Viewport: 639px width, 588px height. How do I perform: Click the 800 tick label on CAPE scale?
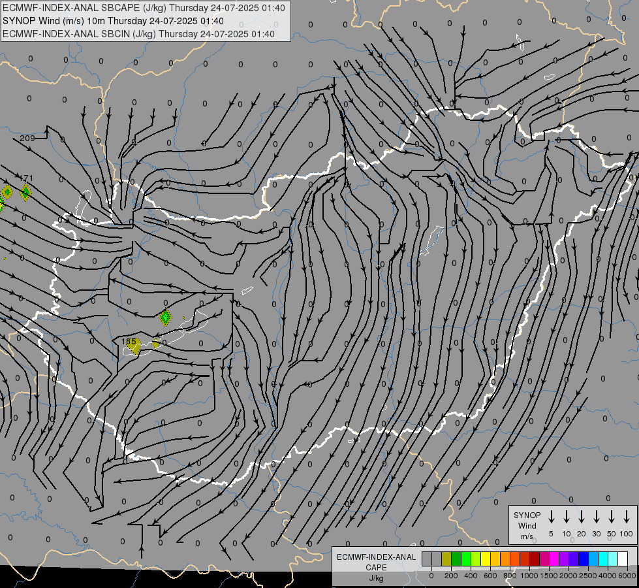510,576
